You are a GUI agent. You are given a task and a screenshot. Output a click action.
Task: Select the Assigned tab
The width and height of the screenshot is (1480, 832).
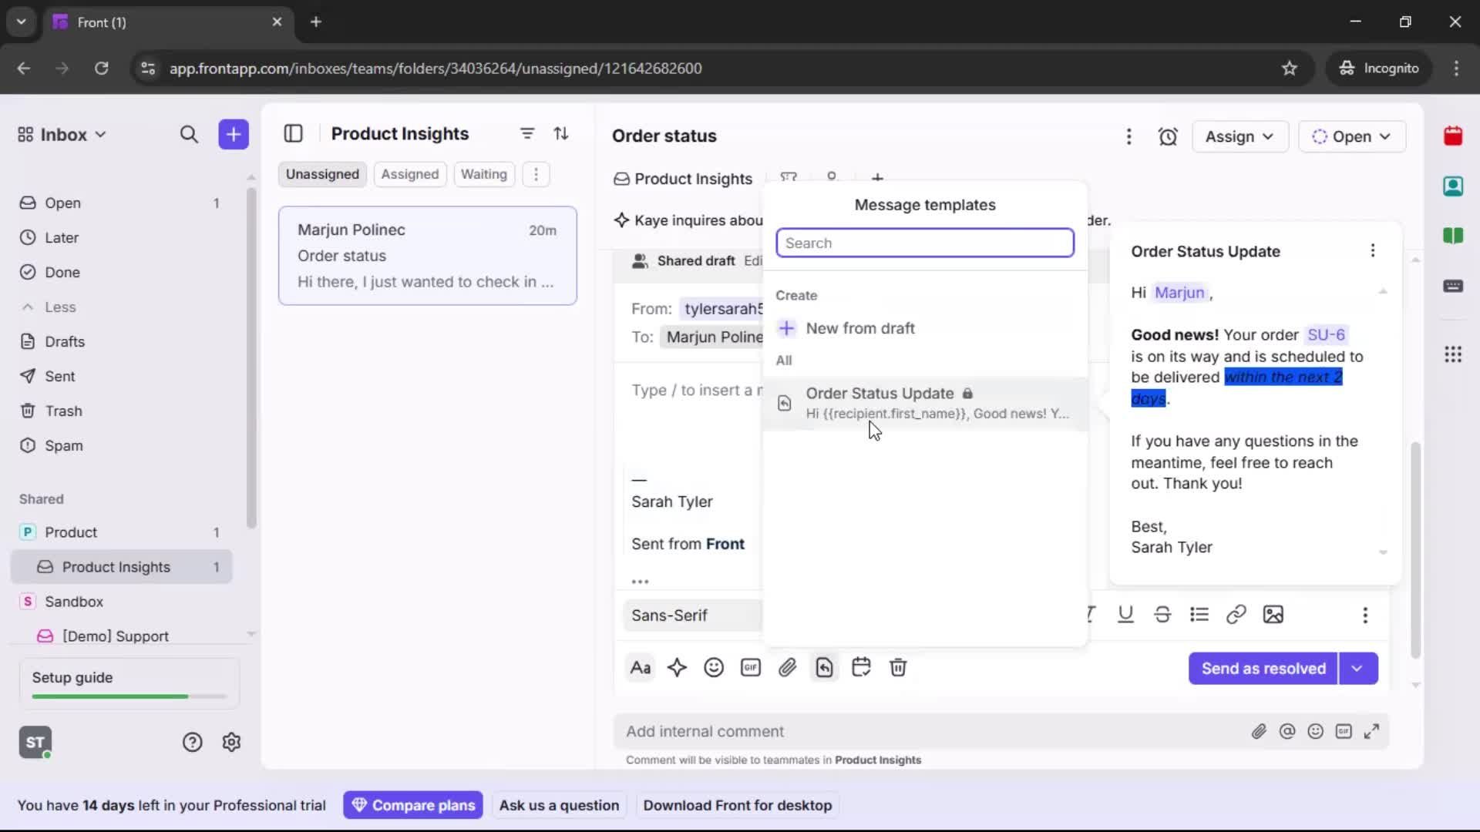[x=410, y=174]
